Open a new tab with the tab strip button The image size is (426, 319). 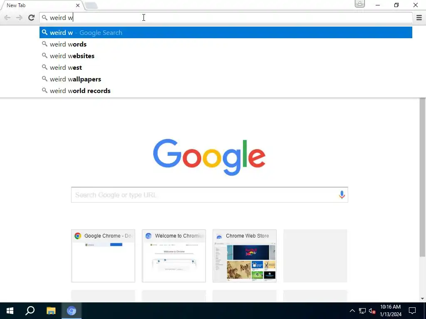click(x=91, y=5)
